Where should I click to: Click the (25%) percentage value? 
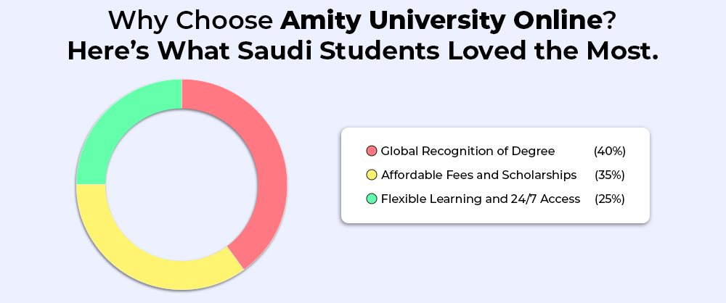[609, 199]
